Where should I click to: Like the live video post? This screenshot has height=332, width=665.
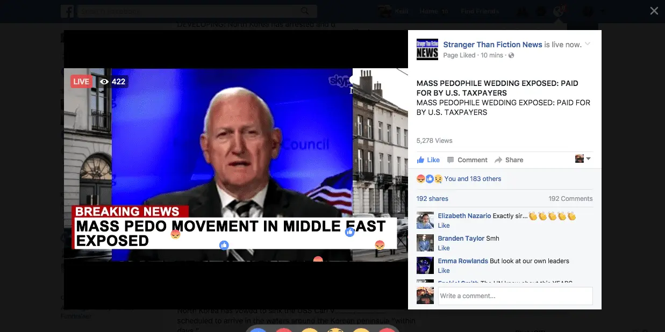(x=428, y=160)
